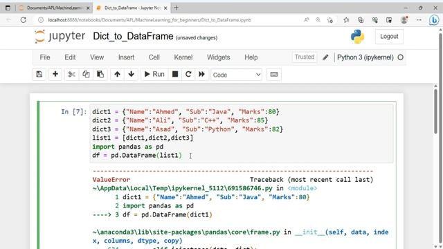The height and width of the screenshot is (249, 443).
Task: Paste cells below icon
Action: click(100, 74)
